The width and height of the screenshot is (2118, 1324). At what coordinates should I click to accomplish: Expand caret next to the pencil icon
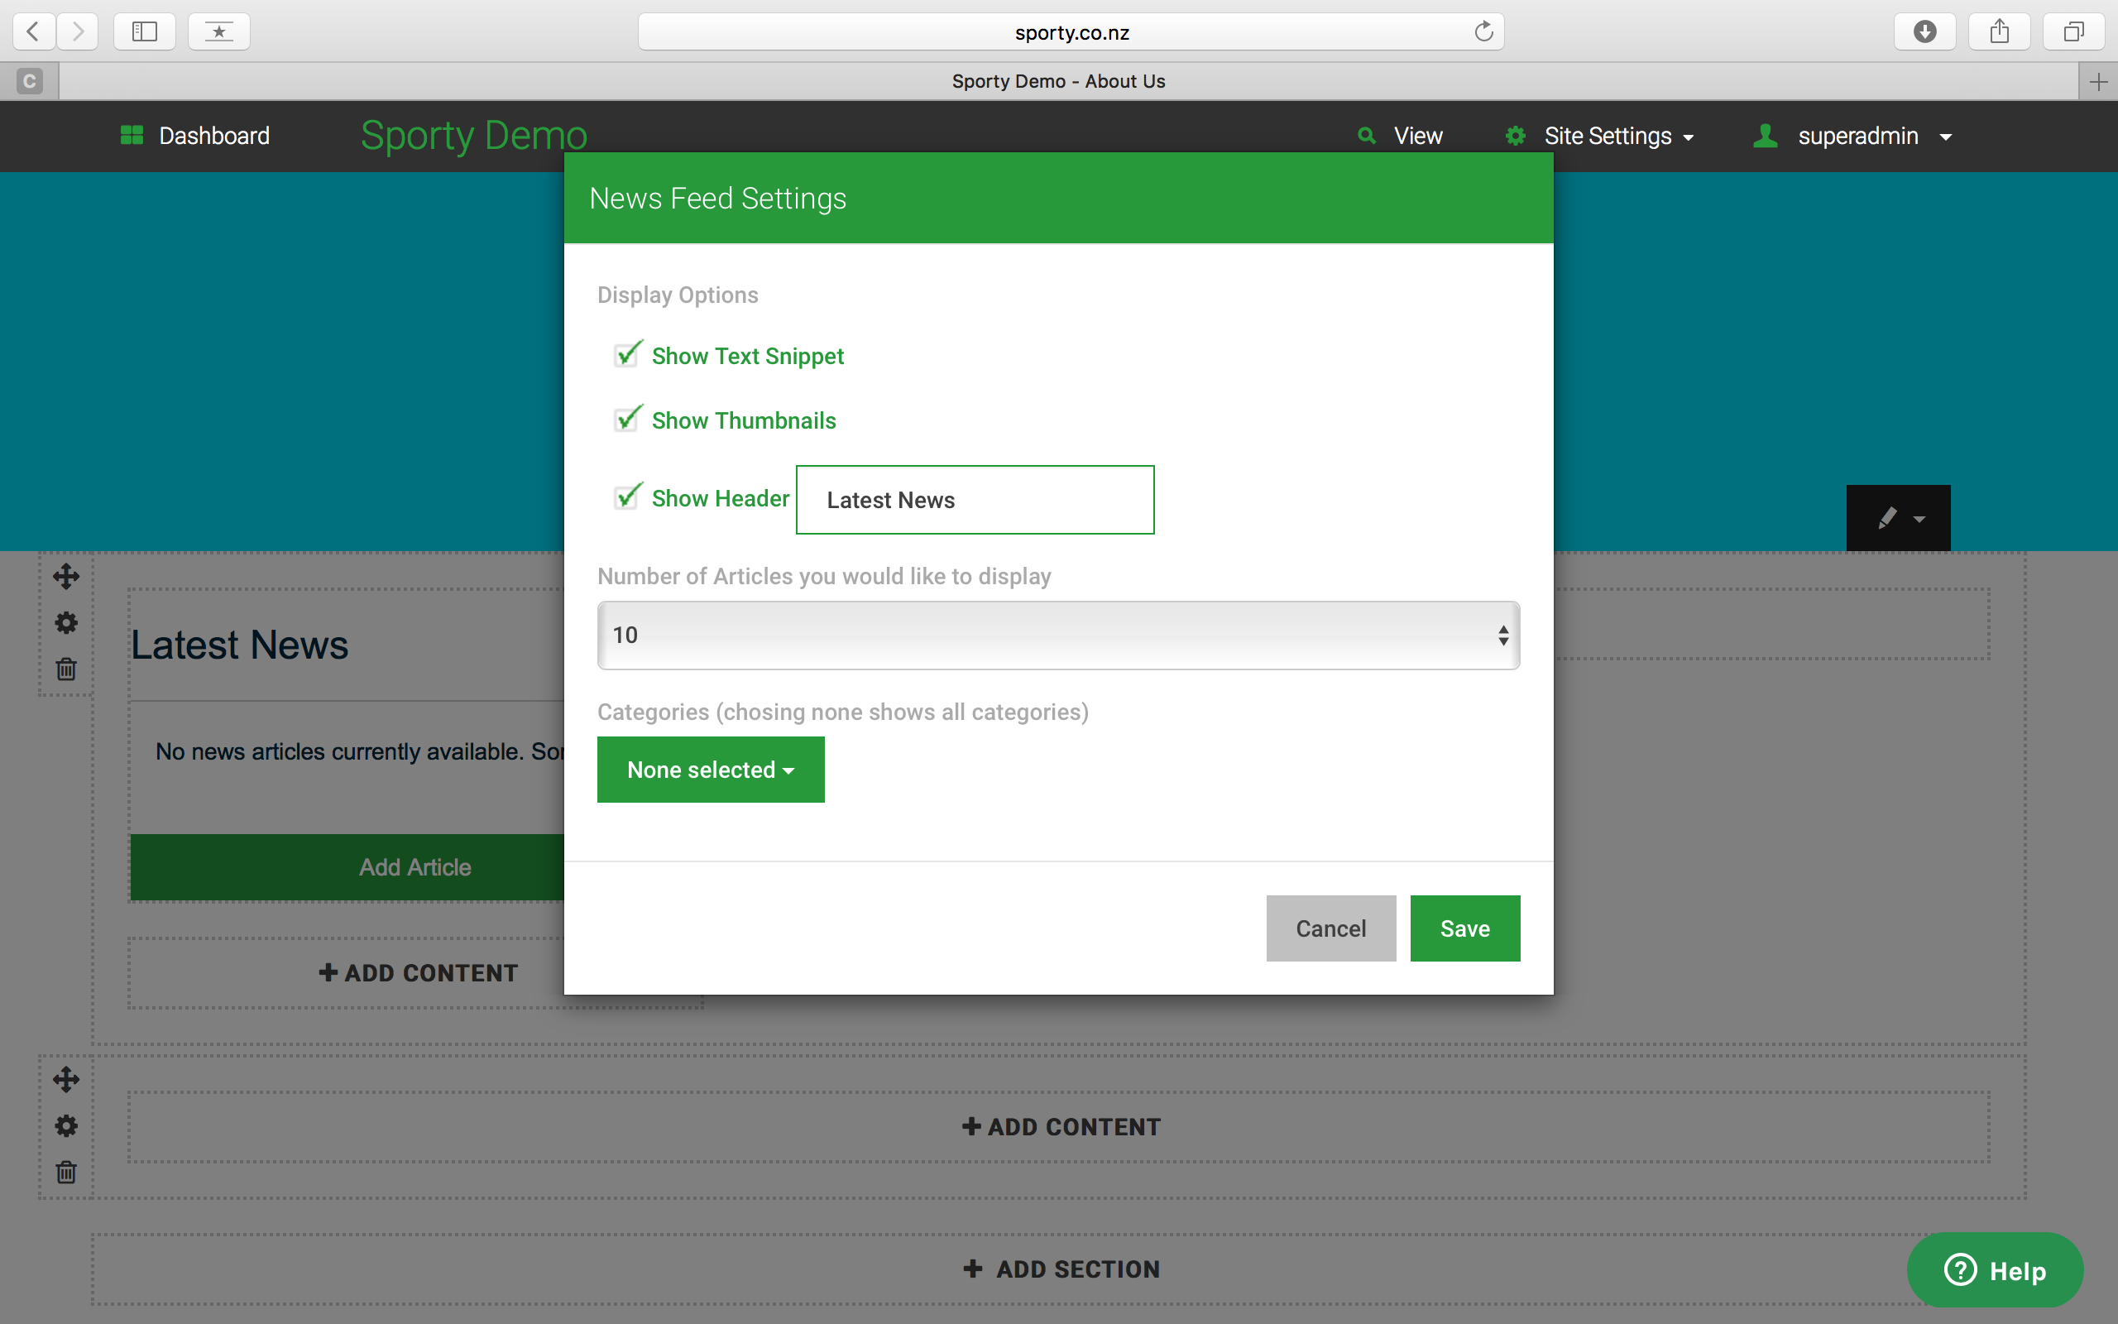pyautogui.click(x=1919, y=520)
